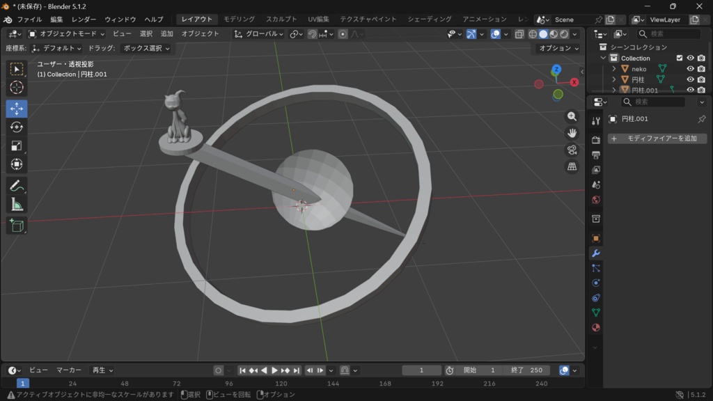Select the Scale tool
The width and height of the screenshot is (713, 401).
click(17, 146)
